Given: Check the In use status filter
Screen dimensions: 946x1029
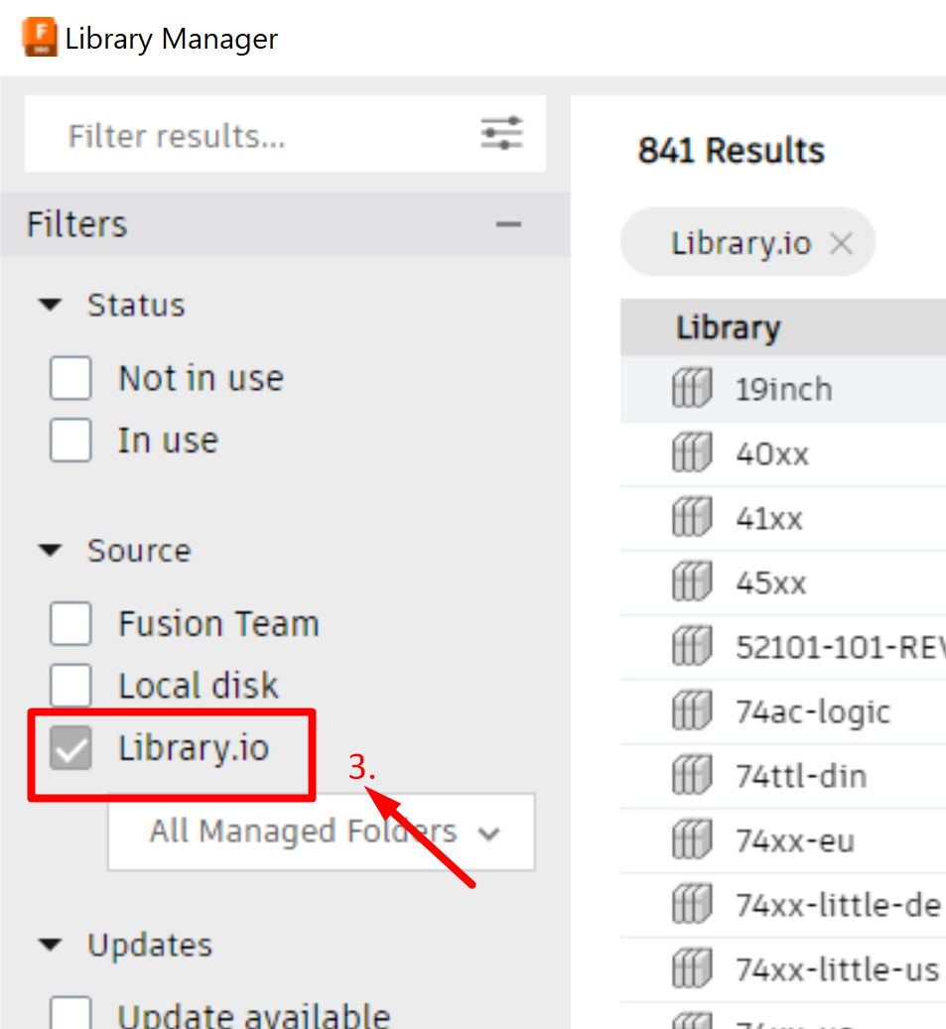Looking at the screenshot, I should tap(70, 441).
